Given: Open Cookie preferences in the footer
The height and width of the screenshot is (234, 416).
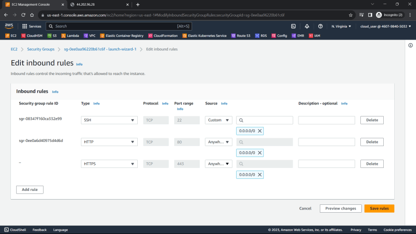Looking at the screenshot, I should pos(397,230).
